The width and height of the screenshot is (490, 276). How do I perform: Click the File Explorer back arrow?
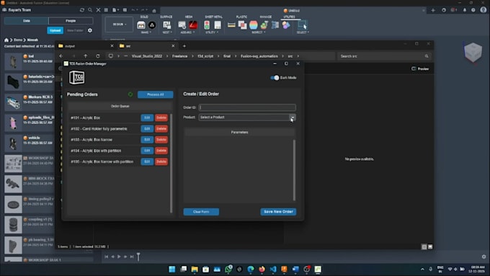click(61, 56)
